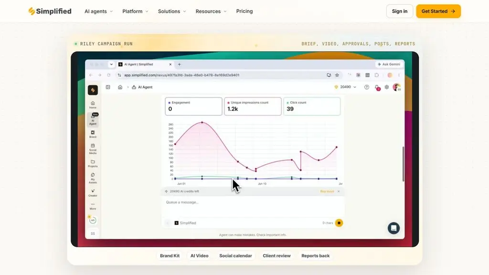Click the Buy more link
The width and height of the screenshot is (489, 275).
[327, 191]
